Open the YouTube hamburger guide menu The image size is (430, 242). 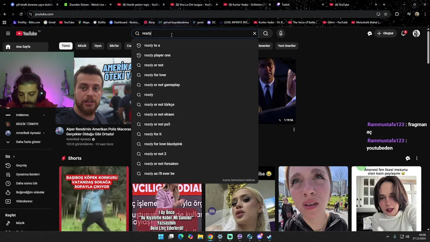[x=8, y=33]
